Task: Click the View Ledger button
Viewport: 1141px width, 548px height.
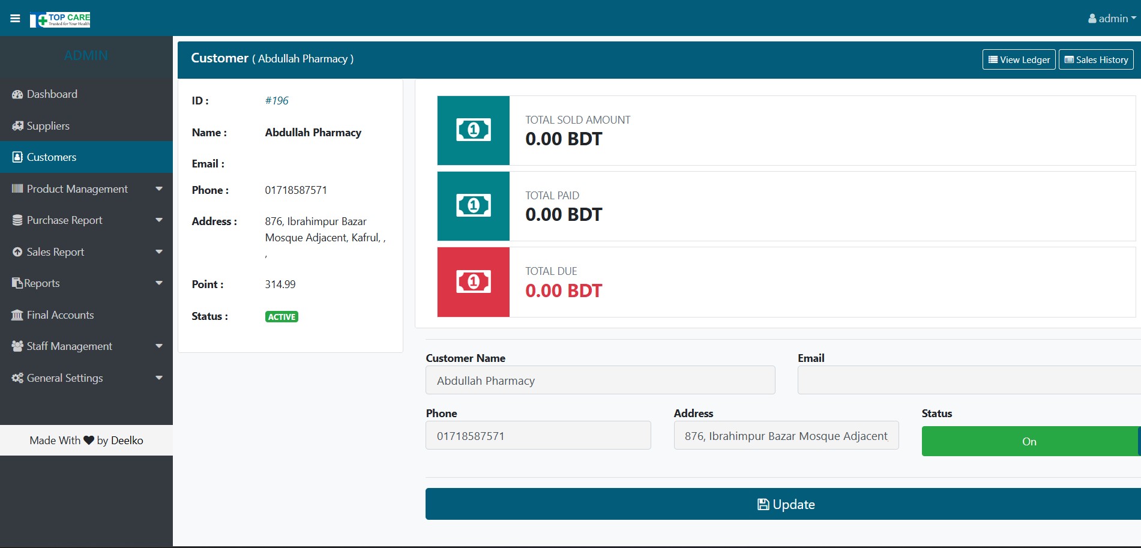Action: click(x=1019, y=59)
